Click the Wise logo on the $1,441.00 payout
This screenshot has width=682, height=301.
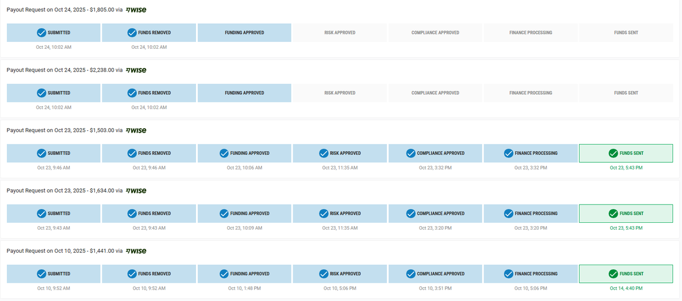tap(136, 251)
